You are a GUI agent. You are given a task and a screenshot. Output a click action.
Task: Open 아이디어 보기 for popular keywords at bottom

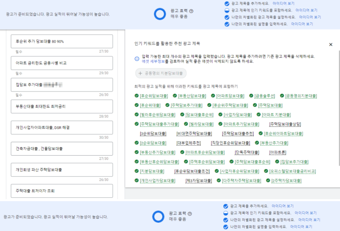(x=305, y=213)
